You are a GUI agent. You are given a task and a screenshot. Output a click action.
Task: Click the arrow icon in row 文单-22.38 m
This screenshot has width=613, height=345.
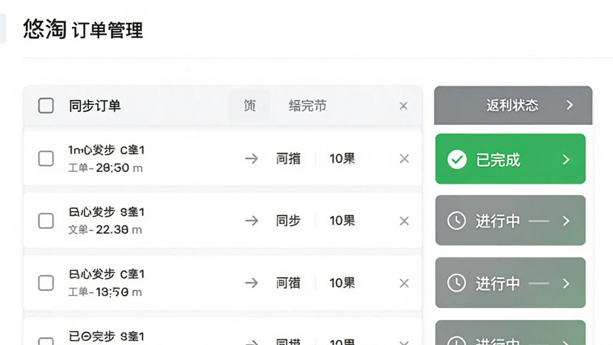click(x=251, y=220)
